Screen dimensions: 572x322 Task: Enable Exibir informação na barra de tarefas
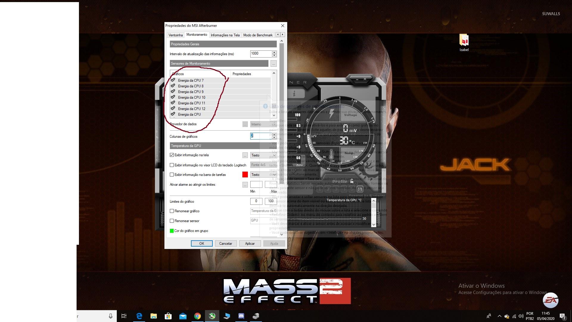point(172,175)
